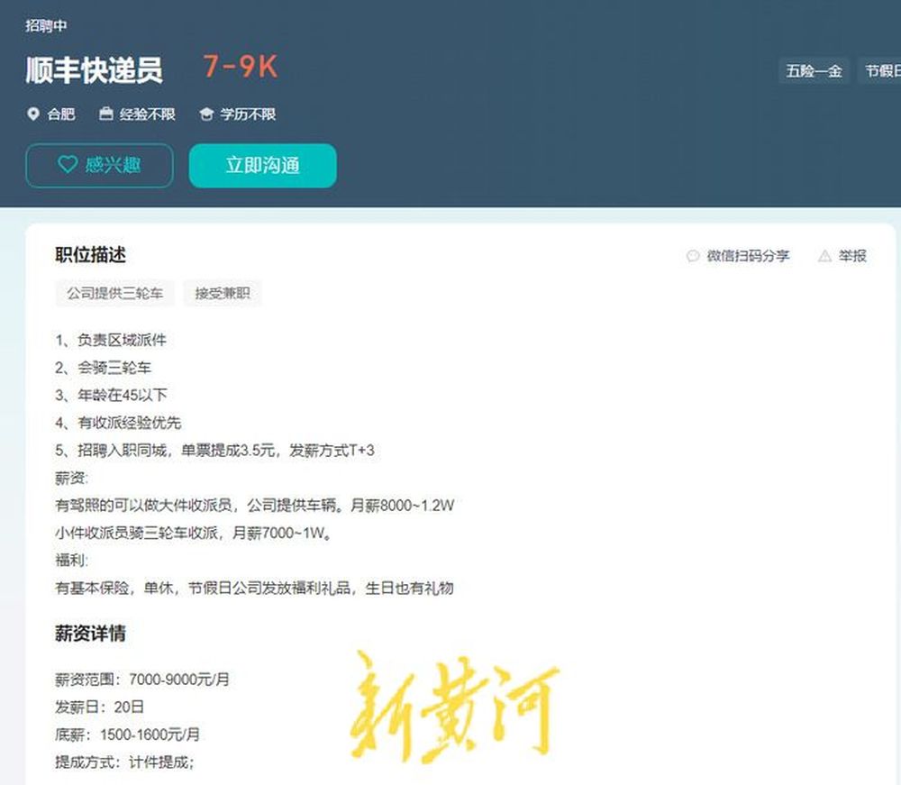Screen dimensions: 901x785
Task: Click the 接受兼职 tag
Action: 223,293
